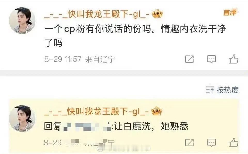Tap the top commenter's avatar photo
The width and height of the screenshot is (248, 154).
coord(22,20)
